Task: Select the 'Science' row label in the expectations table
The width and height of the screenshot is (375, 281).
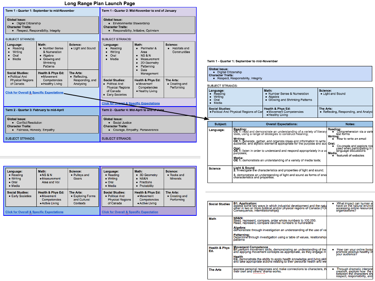Action: point(214,169)
